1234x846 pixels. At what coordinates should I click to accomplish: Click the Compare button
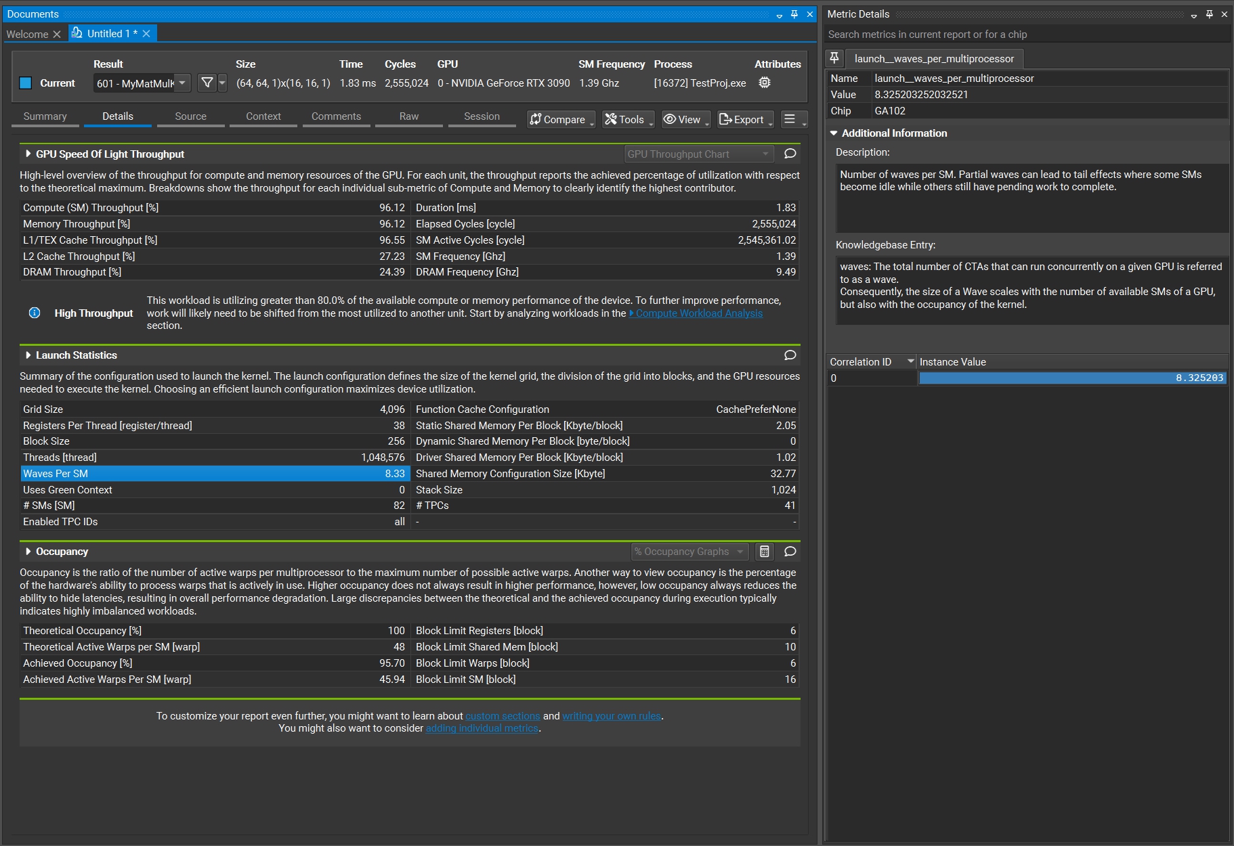point(561,119)
